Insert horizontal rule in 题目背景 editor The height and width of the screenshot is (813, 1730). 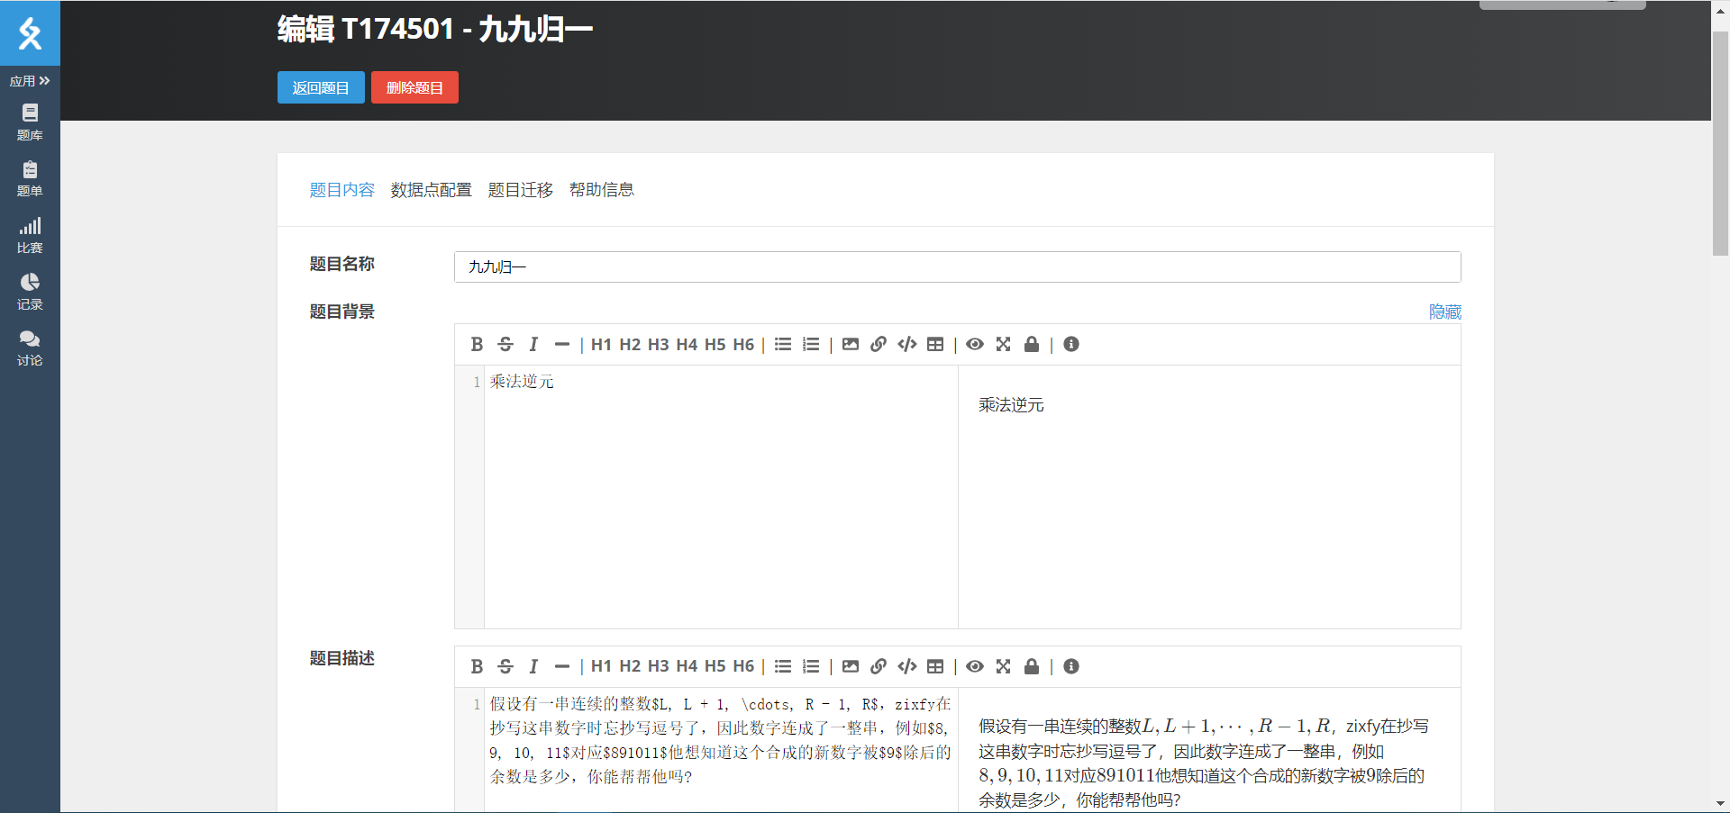click(562, 344)
